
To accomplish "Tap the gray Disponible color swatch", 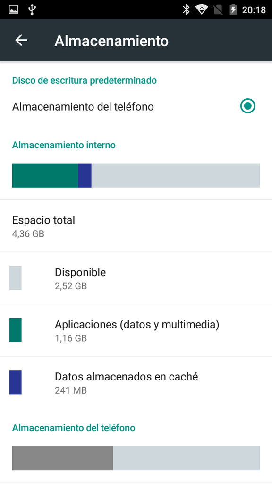I will 16,278.
